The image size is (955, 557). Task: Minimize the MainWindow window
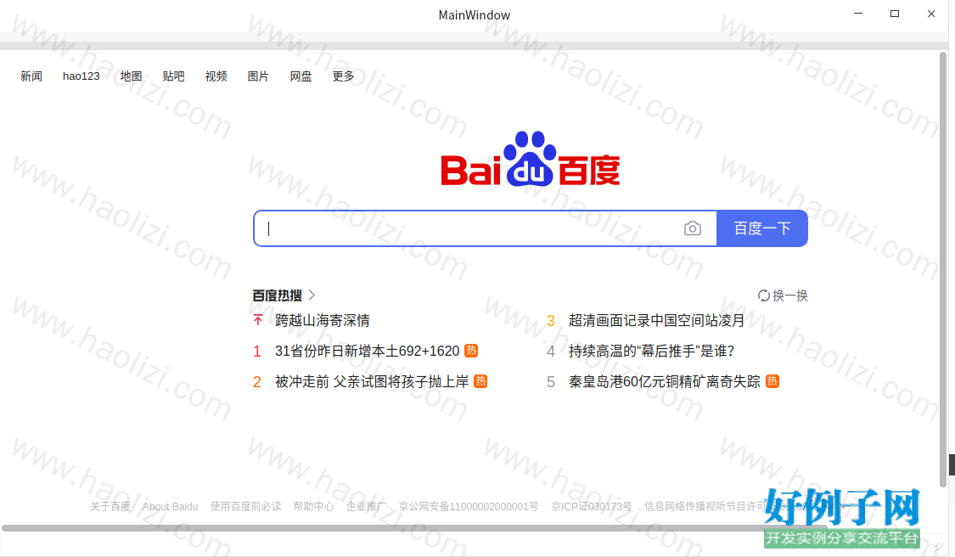click(x=858, y=14)
